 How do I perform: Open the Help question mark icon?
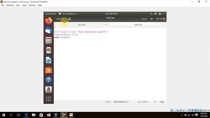coord(49,80)
